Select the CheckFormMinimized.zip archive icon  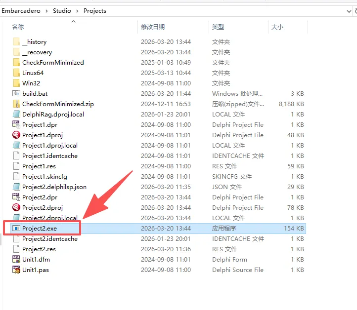tap(16, 104)
